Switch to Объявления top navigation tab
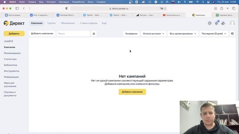The image size is (239, 134). pyautogui.click(x=68, y=23)
